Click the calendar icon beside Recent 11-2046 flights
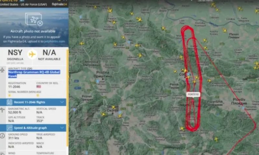Screen dimensions: 259x155 click(9, 102)
